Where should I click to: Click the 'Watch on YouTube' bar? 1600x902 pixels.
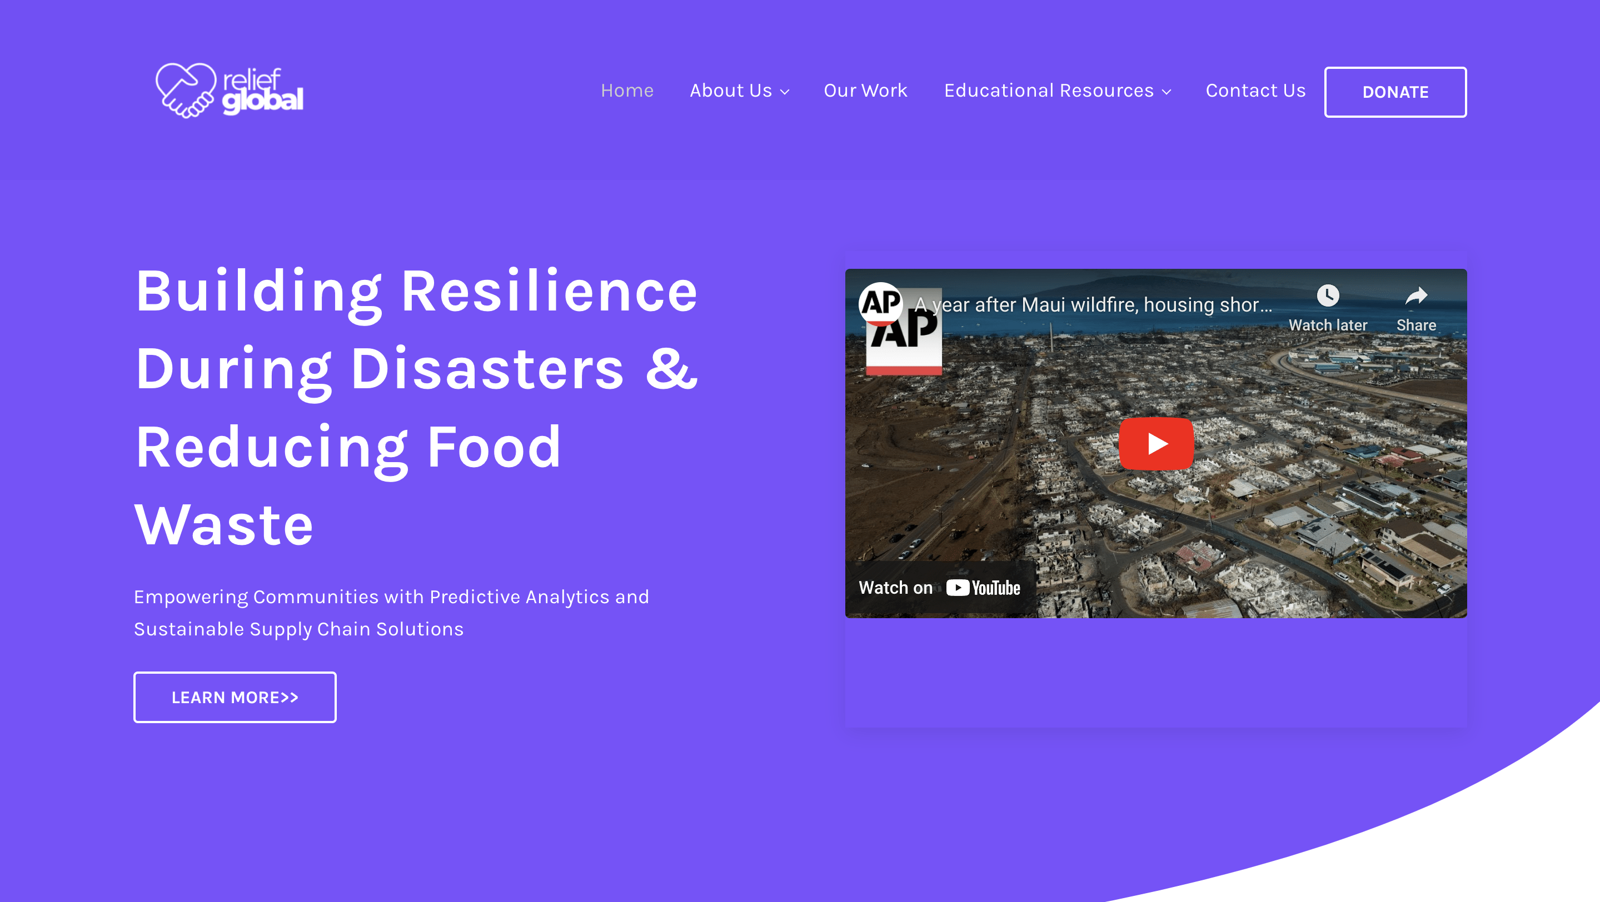click(x=939, y=588)
